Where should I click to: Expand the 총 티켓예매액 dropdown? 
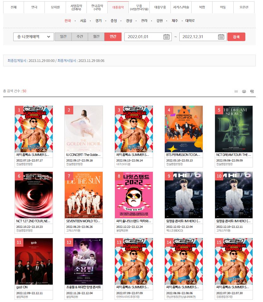pyautogui.click(x=33, y=37)
